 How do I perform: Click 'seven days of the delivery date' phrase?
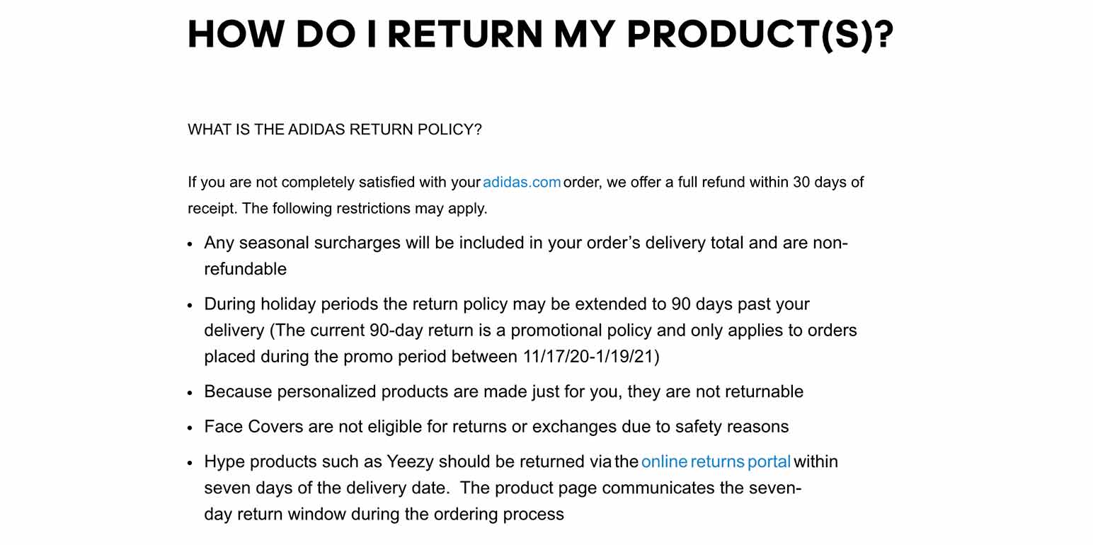326,488
